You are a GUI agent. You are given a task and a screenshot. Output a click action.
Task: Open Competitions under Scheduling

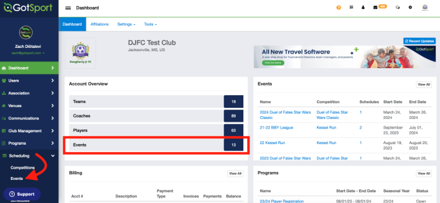coord(23,168)
